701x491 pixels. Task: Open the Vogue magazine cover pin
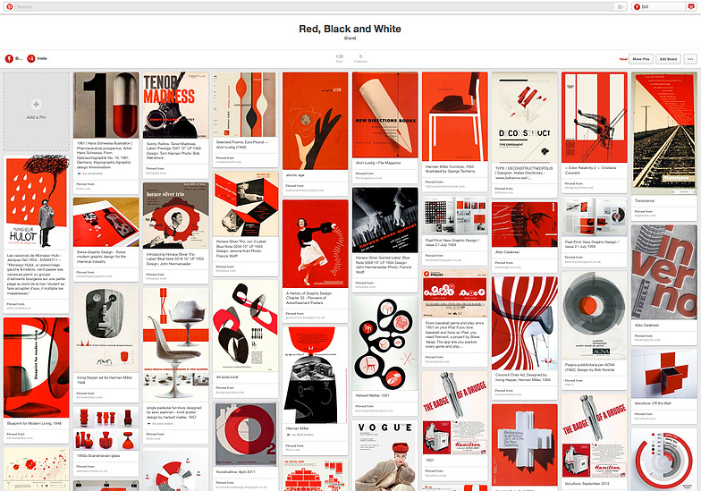(x=384, y=456)
